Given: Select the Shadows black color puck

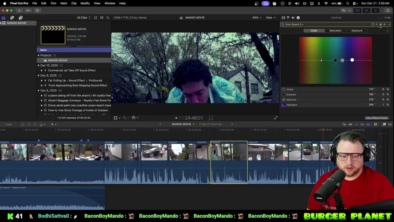Looking at the screenshot, I should point(335,60).
